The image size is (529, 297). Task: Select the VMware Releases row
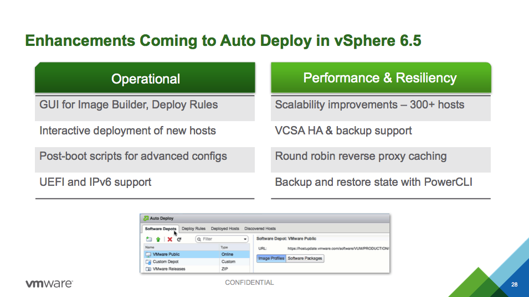point(197,269)
